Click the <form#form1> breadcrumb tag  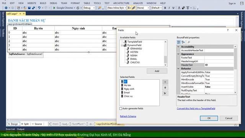(x=78, y=124)
